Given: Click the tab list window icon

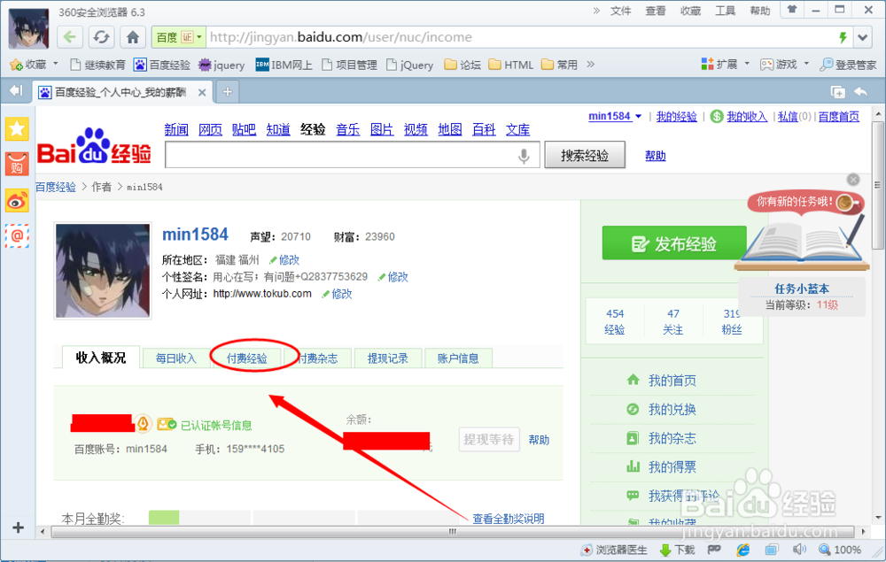Looking at the screenshot, I should pyautogui.click(x=837, y=92).
